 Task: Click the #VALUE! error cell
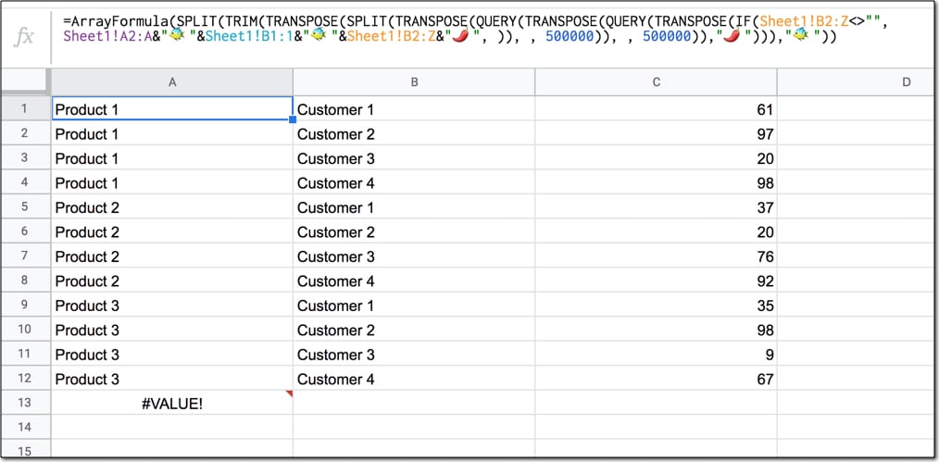[x=172, y=404]
